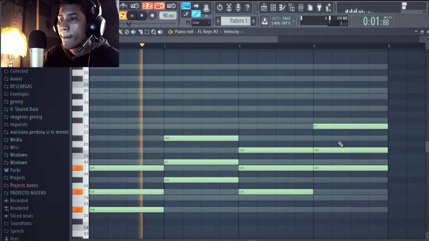Expand the Projects bones folder

pyautogui.click(x=24, y=185)
